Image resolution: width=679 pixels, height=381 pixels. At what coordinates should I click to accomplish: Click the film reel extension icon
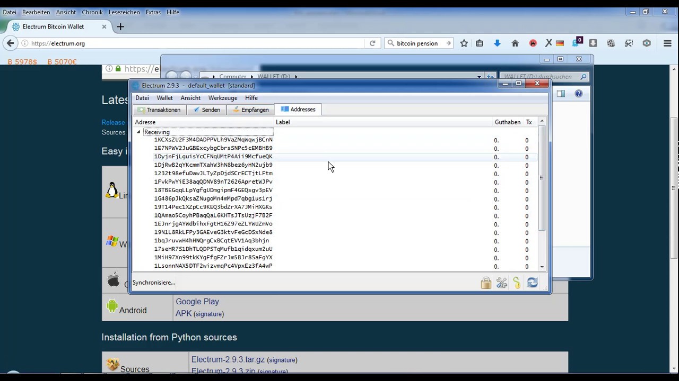[611, 43]
